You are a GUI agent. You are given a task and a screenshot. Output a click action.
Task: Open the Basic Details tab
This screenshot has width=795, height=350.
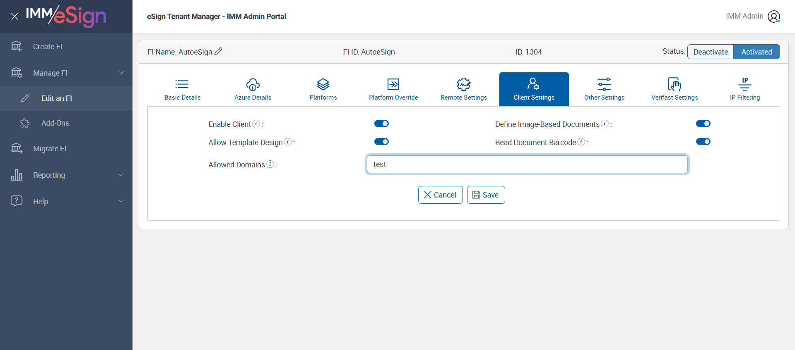[182, 89]
